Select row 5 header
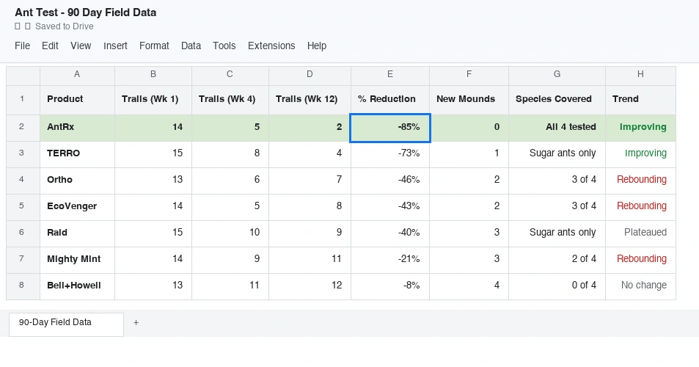Screen dimensions: 699x367 [x=23, y=206]
